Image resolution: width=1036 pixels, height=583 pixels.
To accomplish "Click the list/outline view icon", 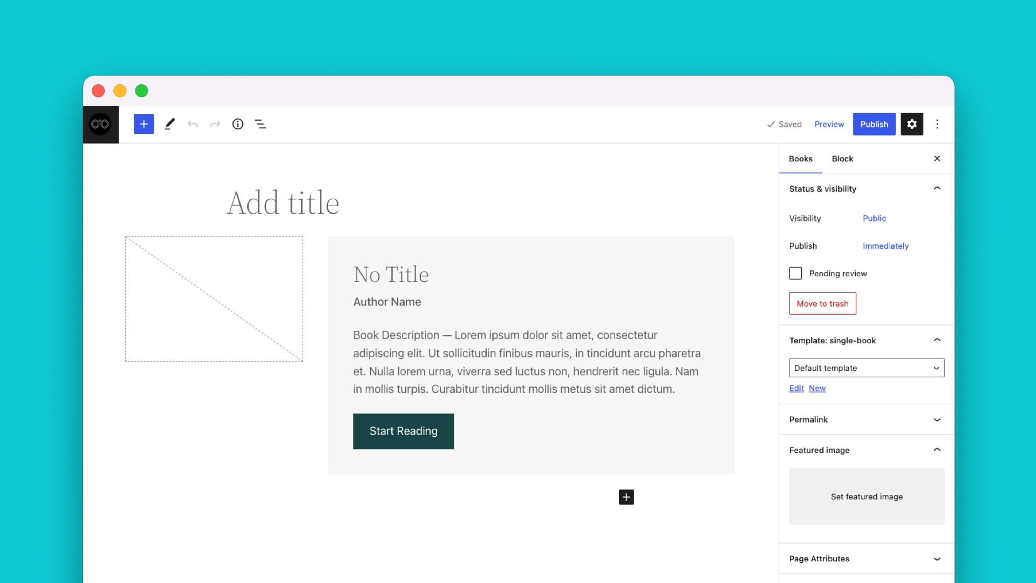I will [x=261, y=124].
